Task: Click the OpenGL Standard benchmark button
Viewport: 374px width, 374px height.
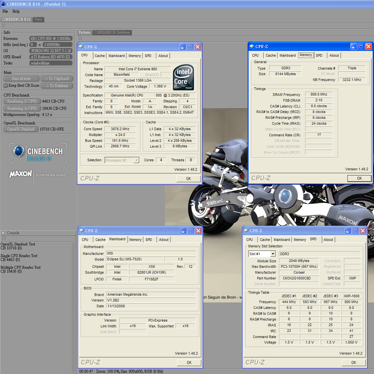Action: tap(21, 129)
